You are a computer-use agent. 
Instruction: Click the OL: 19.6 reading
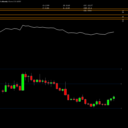point(88,11)
